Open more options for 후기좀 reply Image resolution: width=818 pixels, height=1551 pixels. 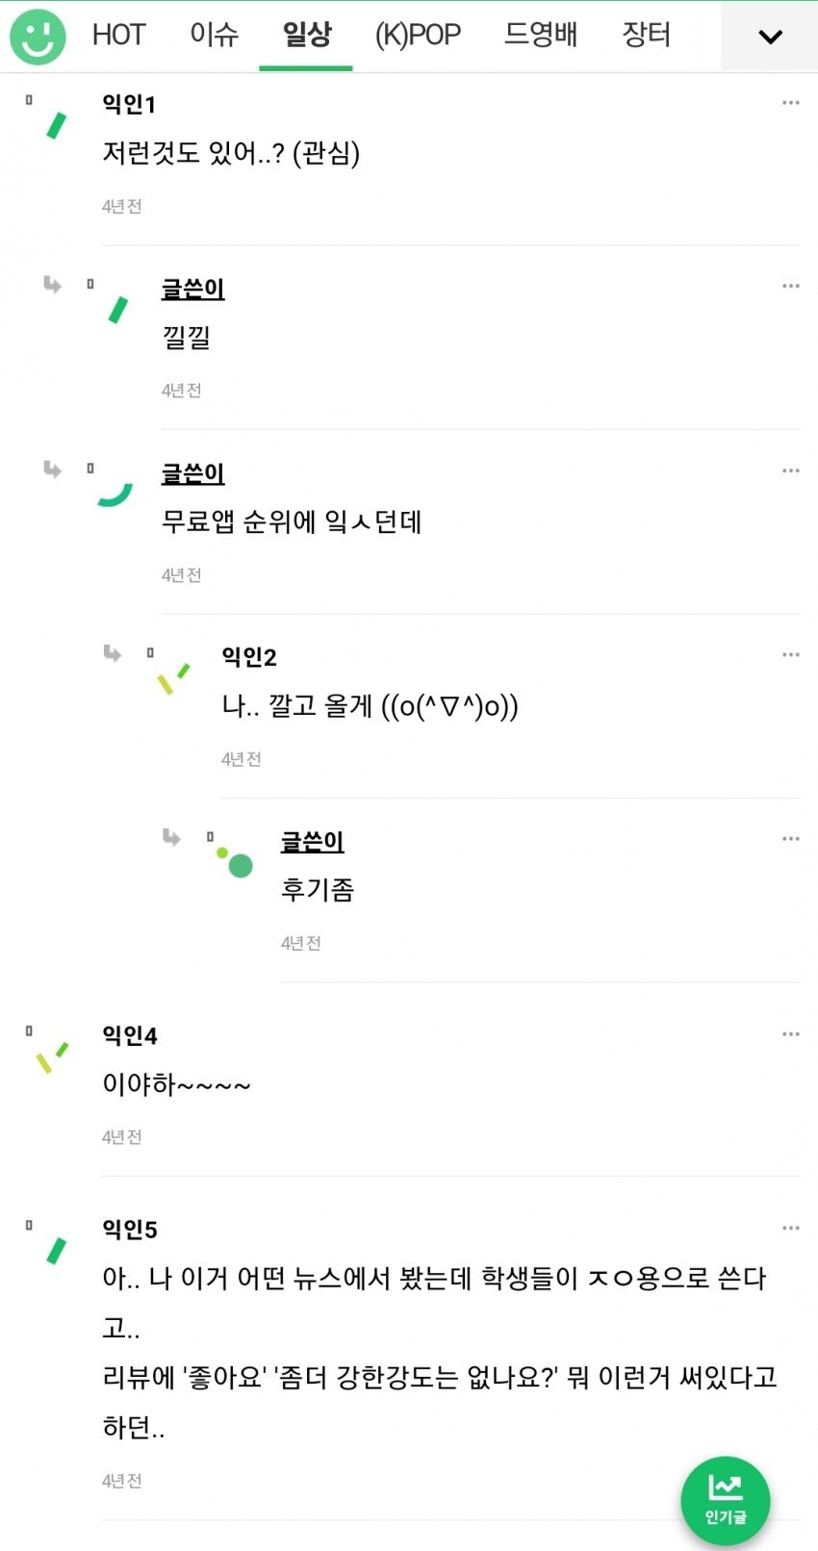click(x=791, y=839)
